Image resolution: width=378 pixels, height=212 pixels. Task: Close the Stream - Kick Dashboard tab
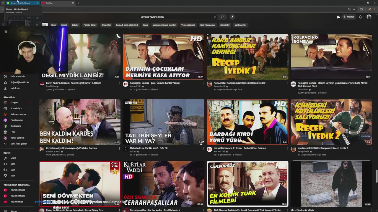38,3
